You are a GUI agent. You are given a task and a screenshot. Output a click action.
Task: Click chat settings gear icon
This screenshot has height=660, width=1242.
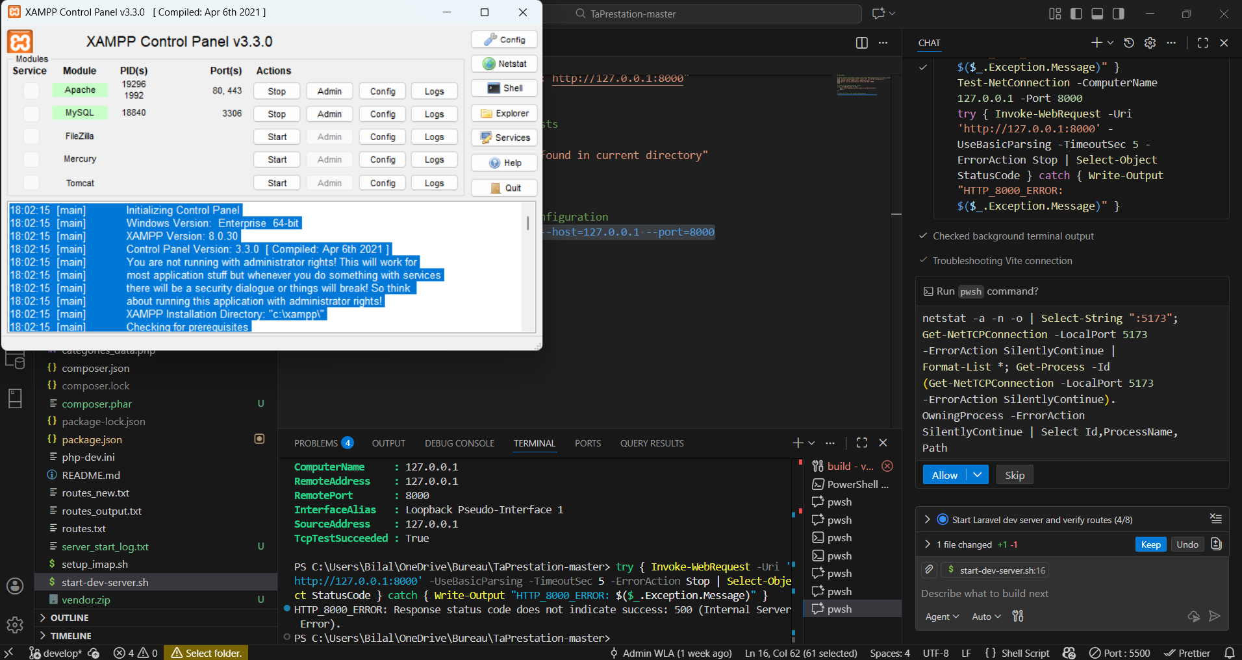click(x=1150, y=43)
